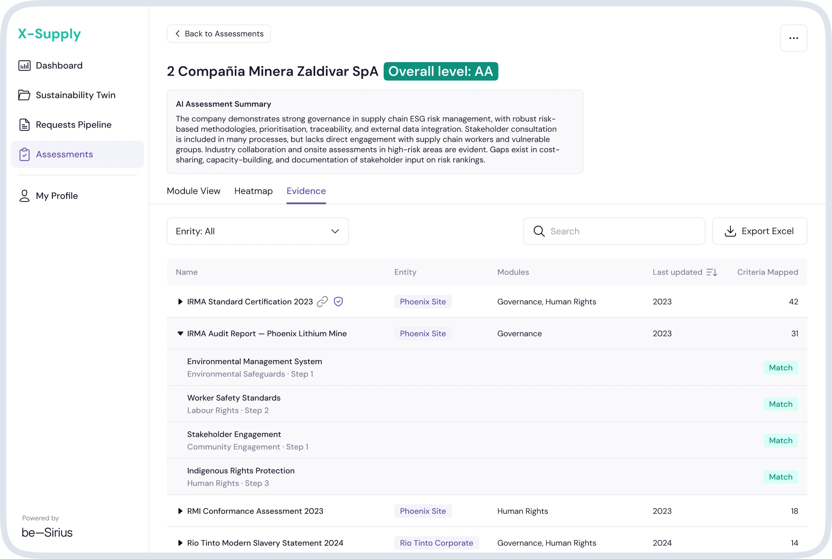Screen dimensions: 832x559
Task: Click the link icon beside IRMA Standard Certification
Action: click(x=323, y=302)
